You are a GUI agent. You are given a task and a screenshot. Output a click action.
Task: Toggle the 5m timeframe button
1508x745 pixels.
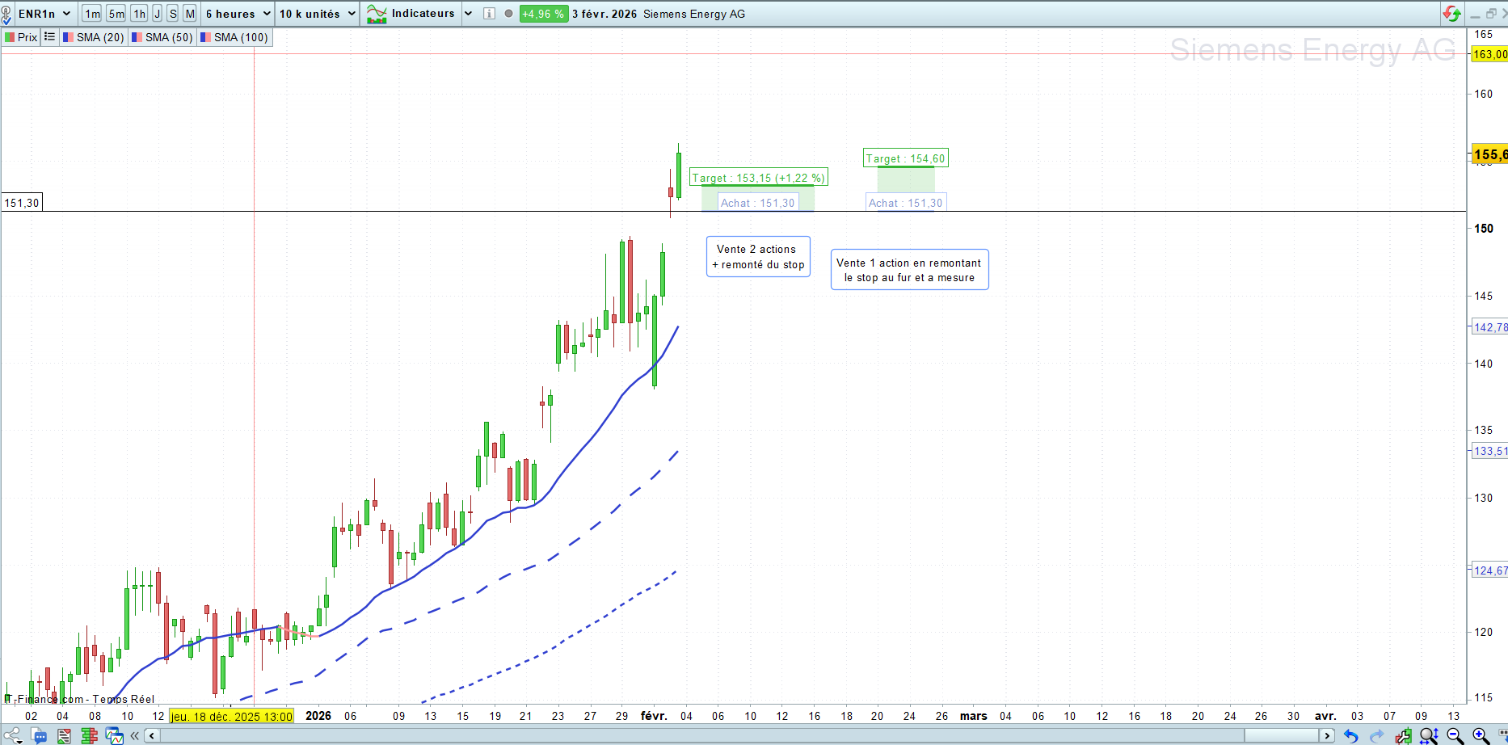116,14
